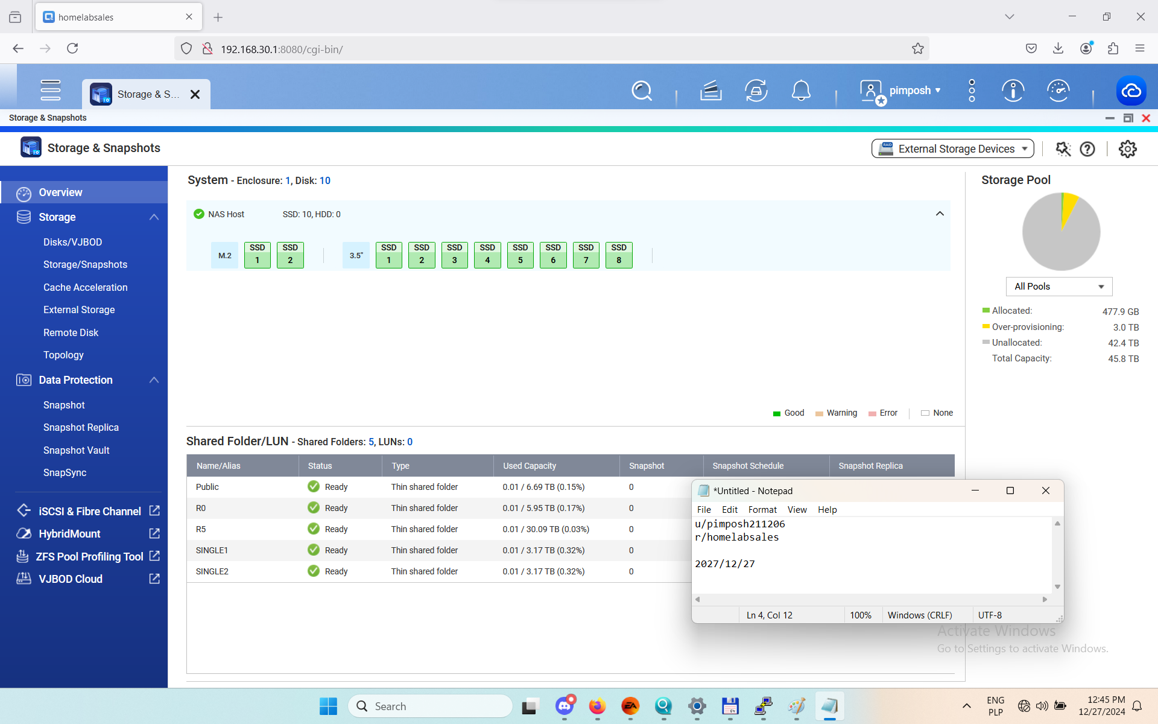This screenshot has height=724, width=1158.
Task: Select 3.5" SSD 3 disk slot
Action: point(455,255)
